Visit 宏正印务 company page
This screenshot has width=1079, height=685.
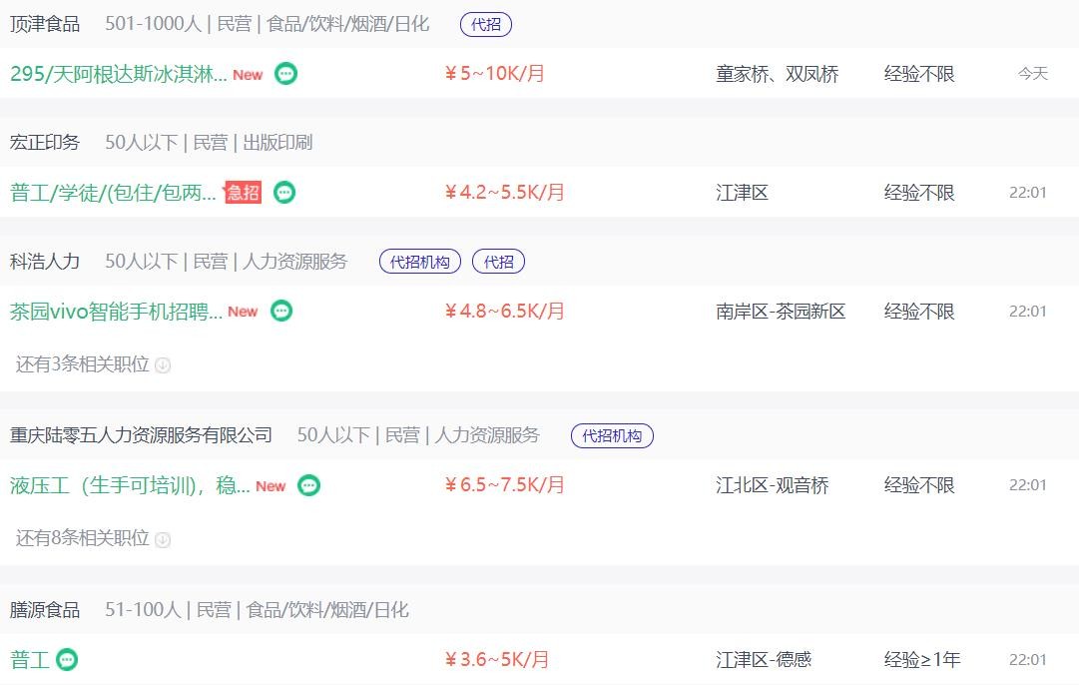(x=45, y=143)
